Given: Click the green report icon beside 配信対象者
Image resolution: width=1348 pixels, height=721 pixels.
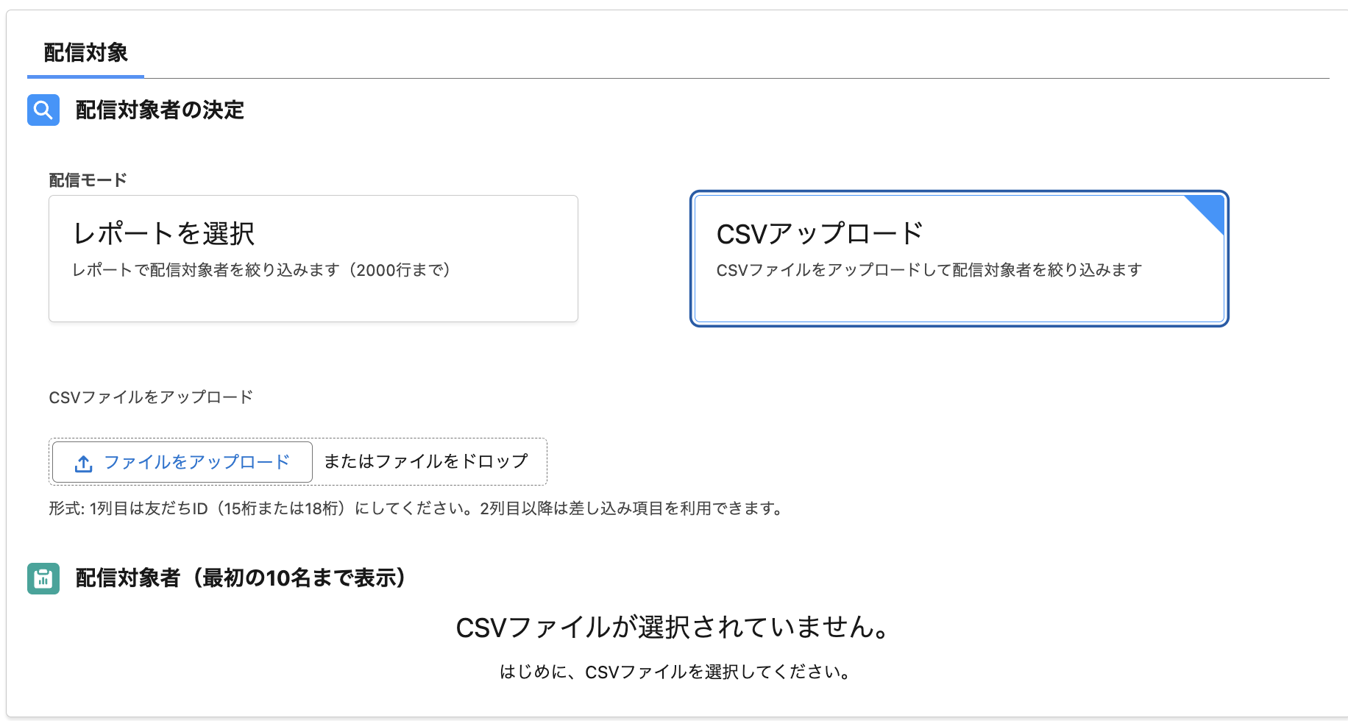Looking at the screenshot, I should (x=43, y=578).
